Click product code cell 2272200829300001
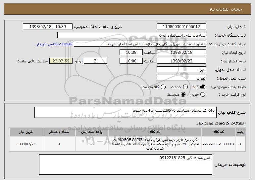Image resolution: width=255 pixels, height=180 pixels. pyautogui.click(x=219, y=144)
